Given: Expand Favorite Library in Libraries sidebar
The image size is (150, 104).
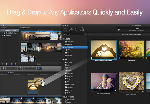Looking at the screenshot, I should point(2,30).
